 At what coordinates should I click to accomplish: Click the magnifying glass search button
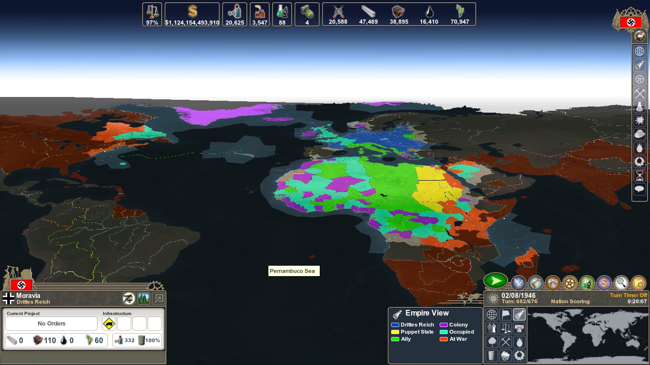click(x=621, y=283)
